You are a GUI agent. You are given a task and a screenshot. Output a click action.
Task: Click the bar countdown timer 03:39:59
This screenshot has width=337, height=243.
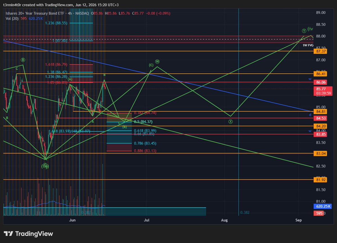click(x=323, y=93)
